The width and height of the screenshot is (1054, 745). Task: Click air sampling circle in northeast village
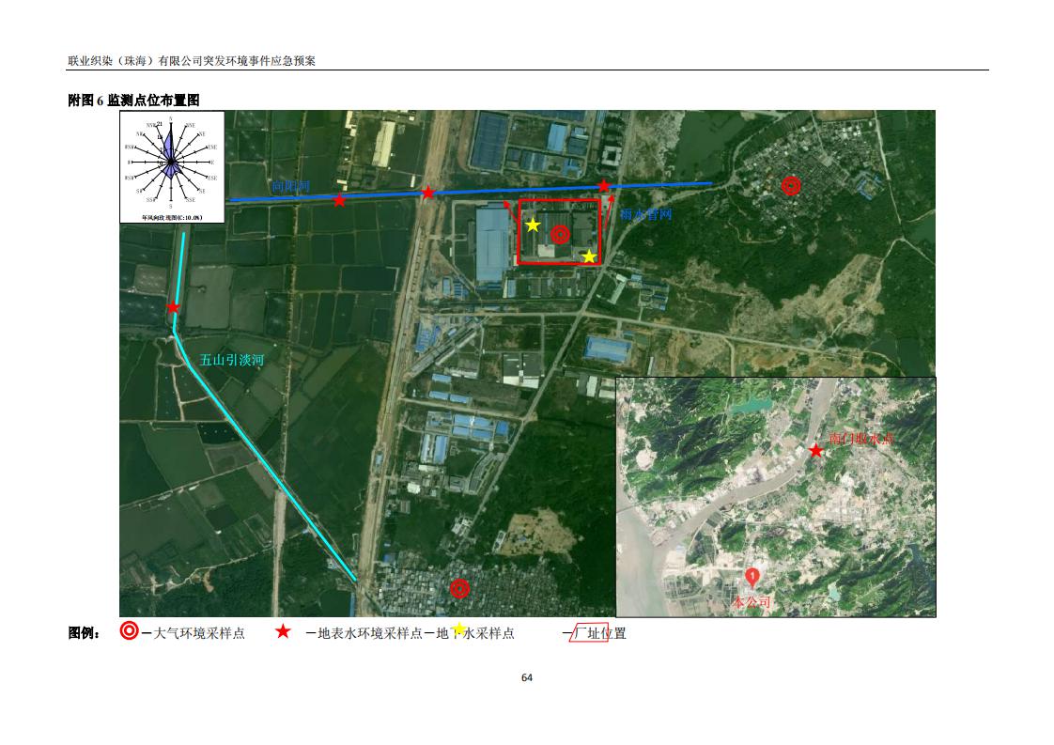(791, 186)
